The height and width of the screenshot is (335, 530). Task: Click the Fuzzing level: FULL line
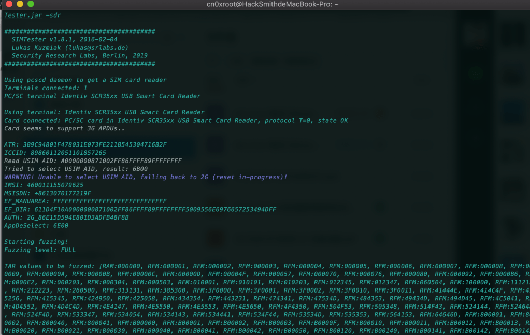coord(40,250)
